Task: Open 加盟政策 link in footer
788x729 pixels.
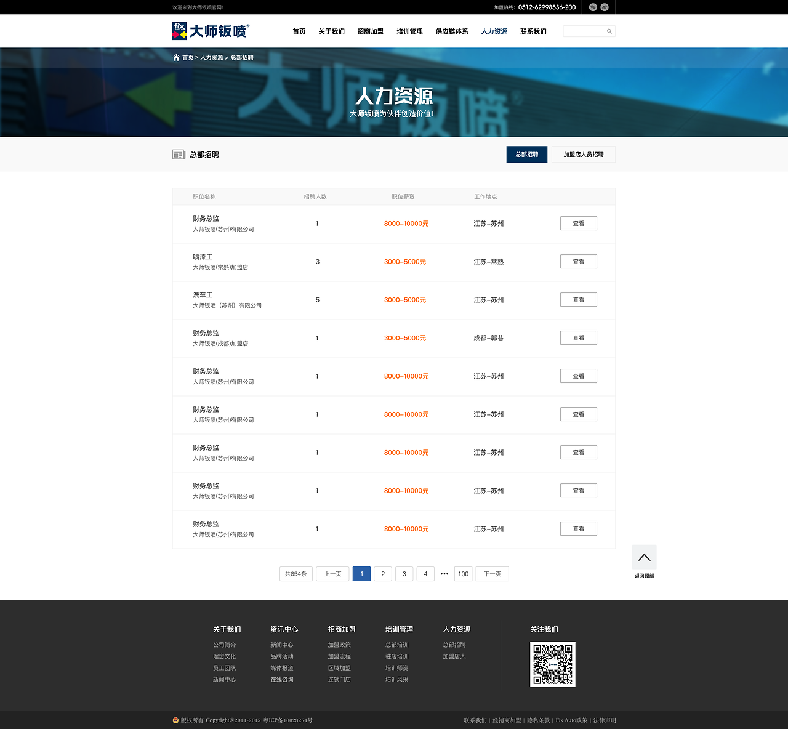Action: (339, 645)
